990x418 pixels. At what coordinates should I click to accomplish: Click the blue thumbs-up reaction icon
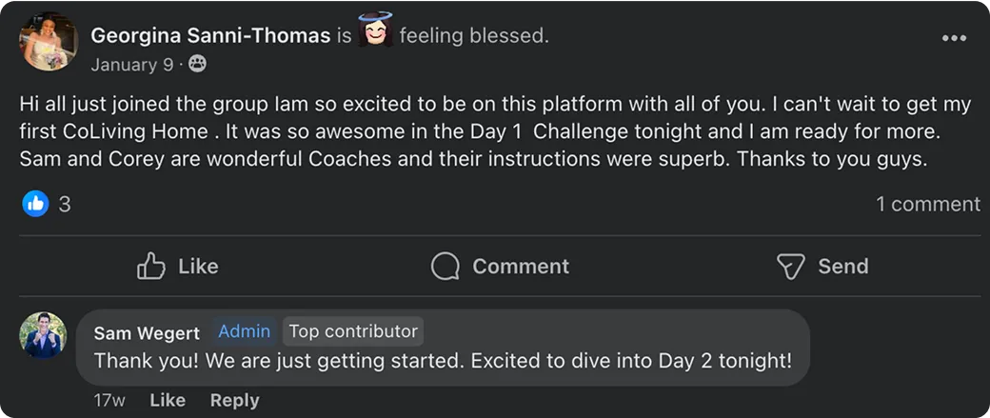click(35, 203)
